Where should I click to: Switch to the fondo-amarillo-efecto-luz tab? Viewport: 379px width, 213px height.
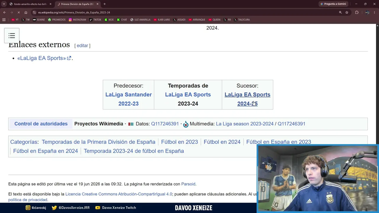(30, 4)
